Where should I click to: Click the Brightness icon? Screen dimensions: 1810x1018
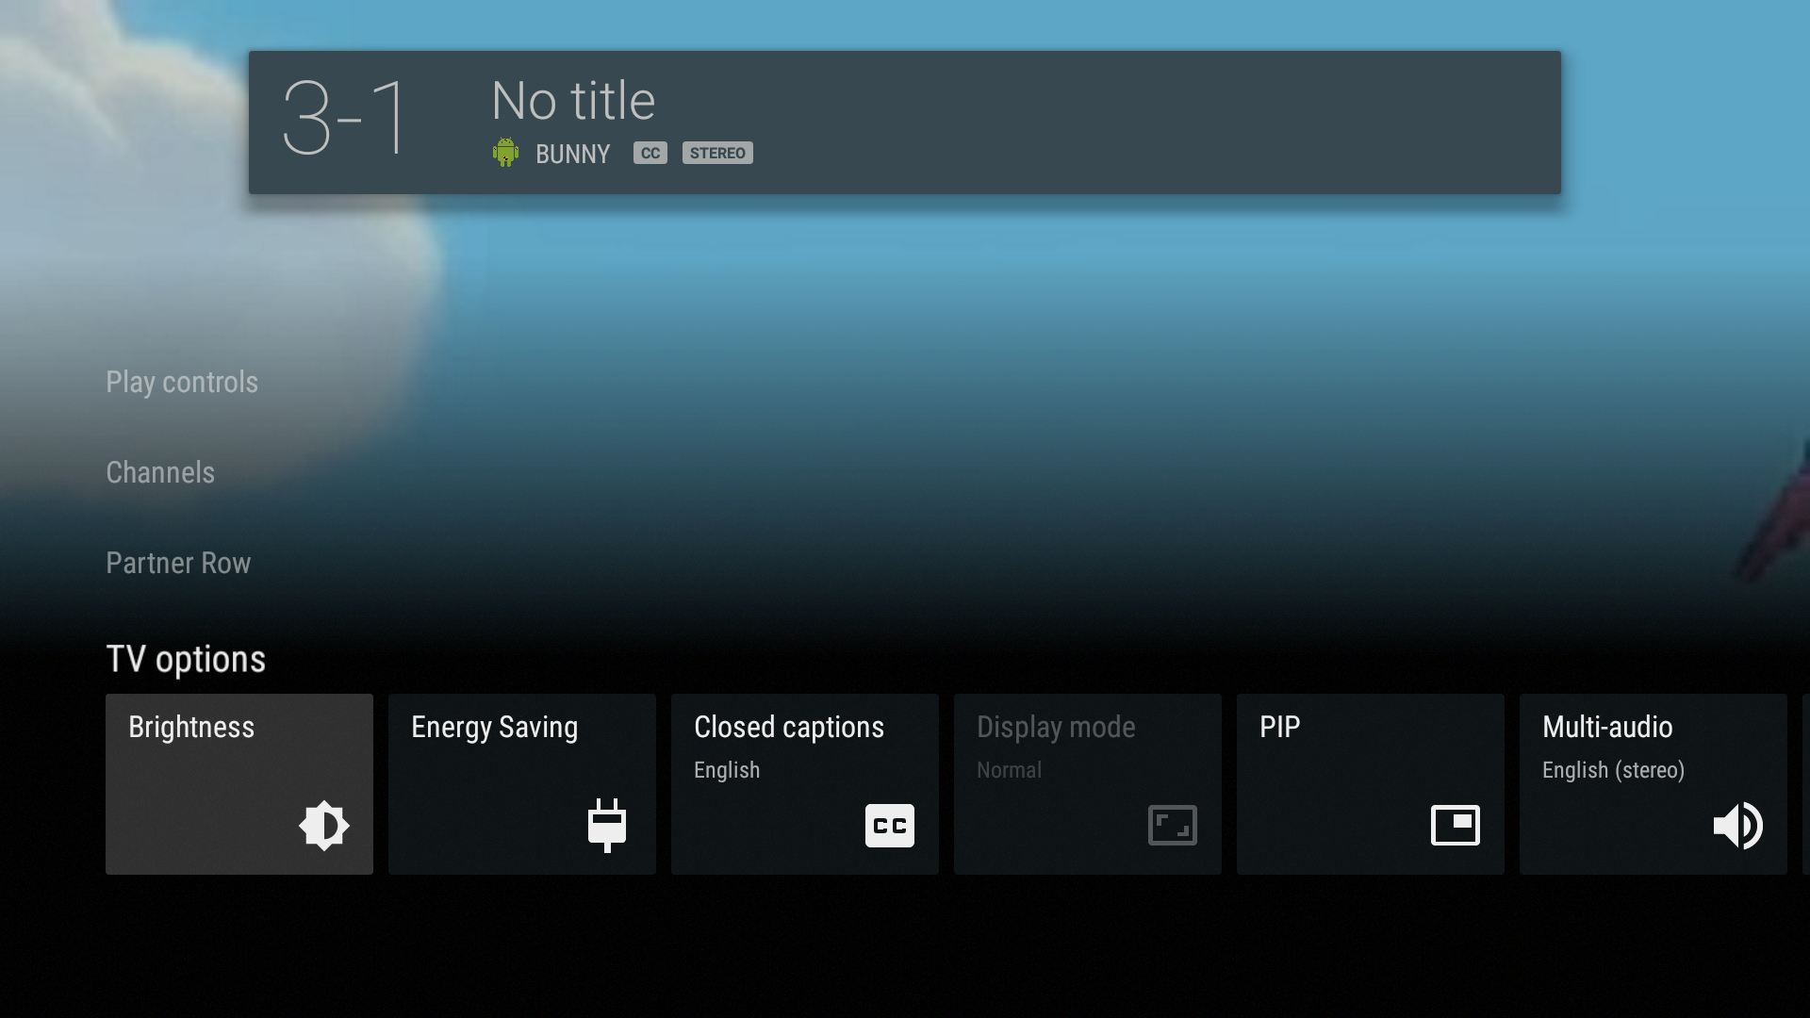pyautogui.click(x=324, y=826)
